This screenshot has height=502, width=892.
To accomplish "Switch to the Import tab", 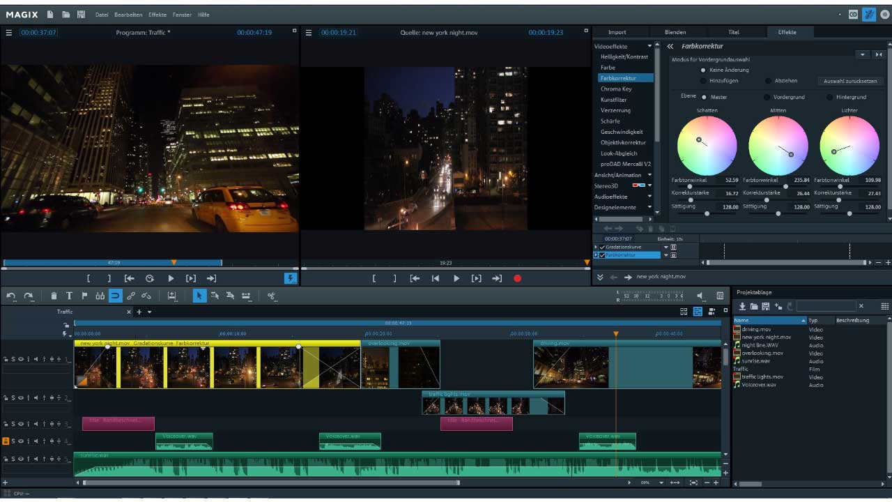I will 619,31.
